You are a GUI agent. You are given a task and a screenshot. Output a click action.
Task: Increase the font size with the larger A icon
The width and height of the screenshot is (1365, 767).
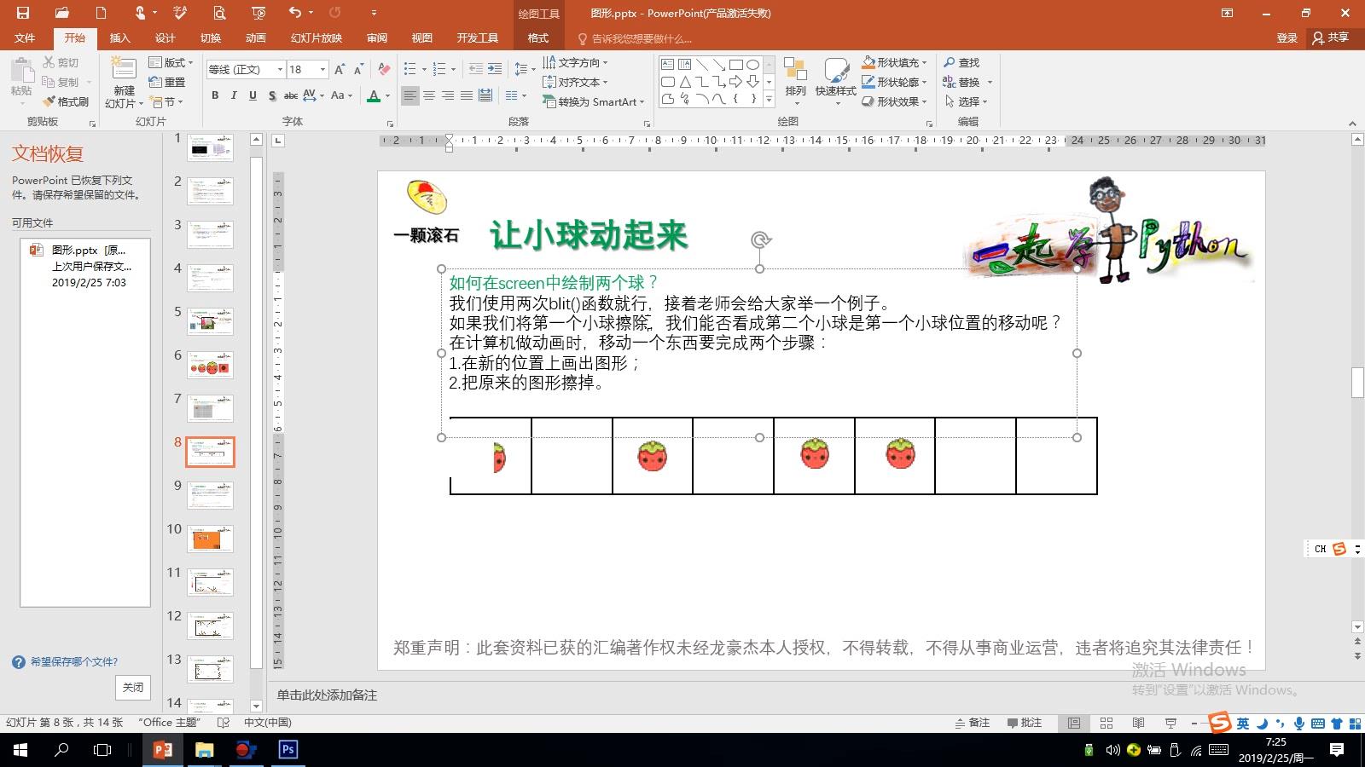(x=340, y=69)
